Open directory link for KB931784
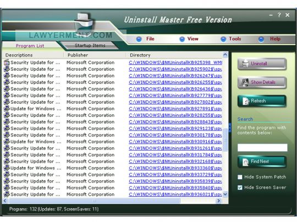This screenshot has height=222, width=297. [175, 155]
